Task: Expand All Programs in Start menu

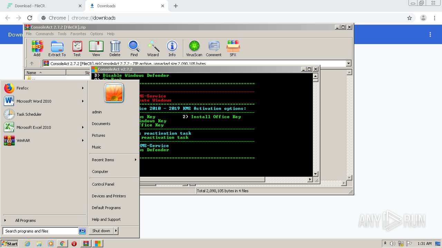Action: 26,220
